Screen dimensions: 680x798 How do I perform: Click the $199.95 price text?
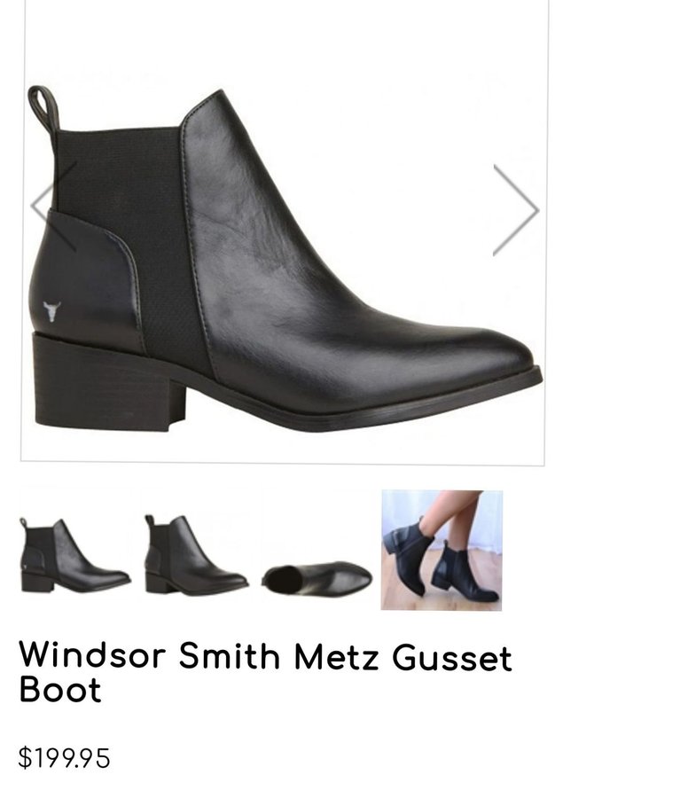[x=64, y=758]
